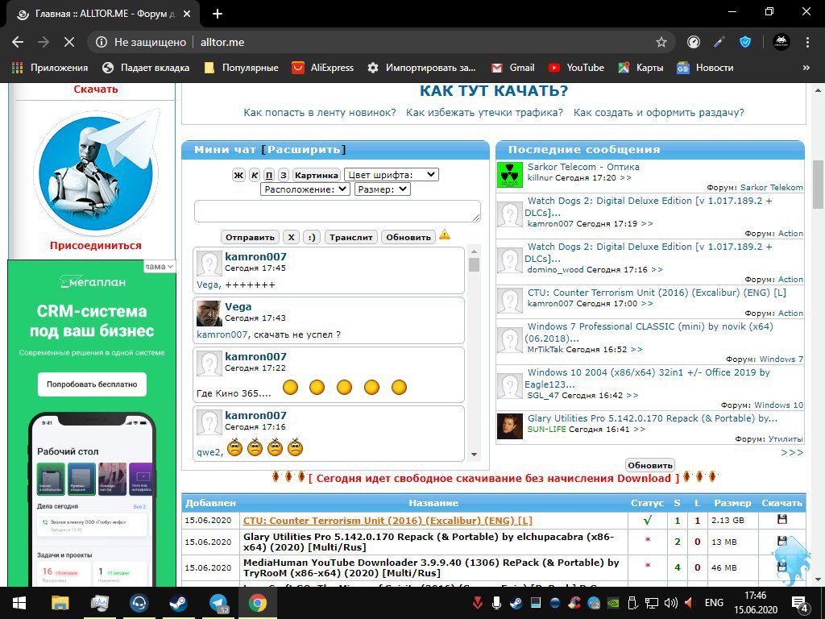Open the pencil extension icon

pyautogui.click(x=719, y=42)
